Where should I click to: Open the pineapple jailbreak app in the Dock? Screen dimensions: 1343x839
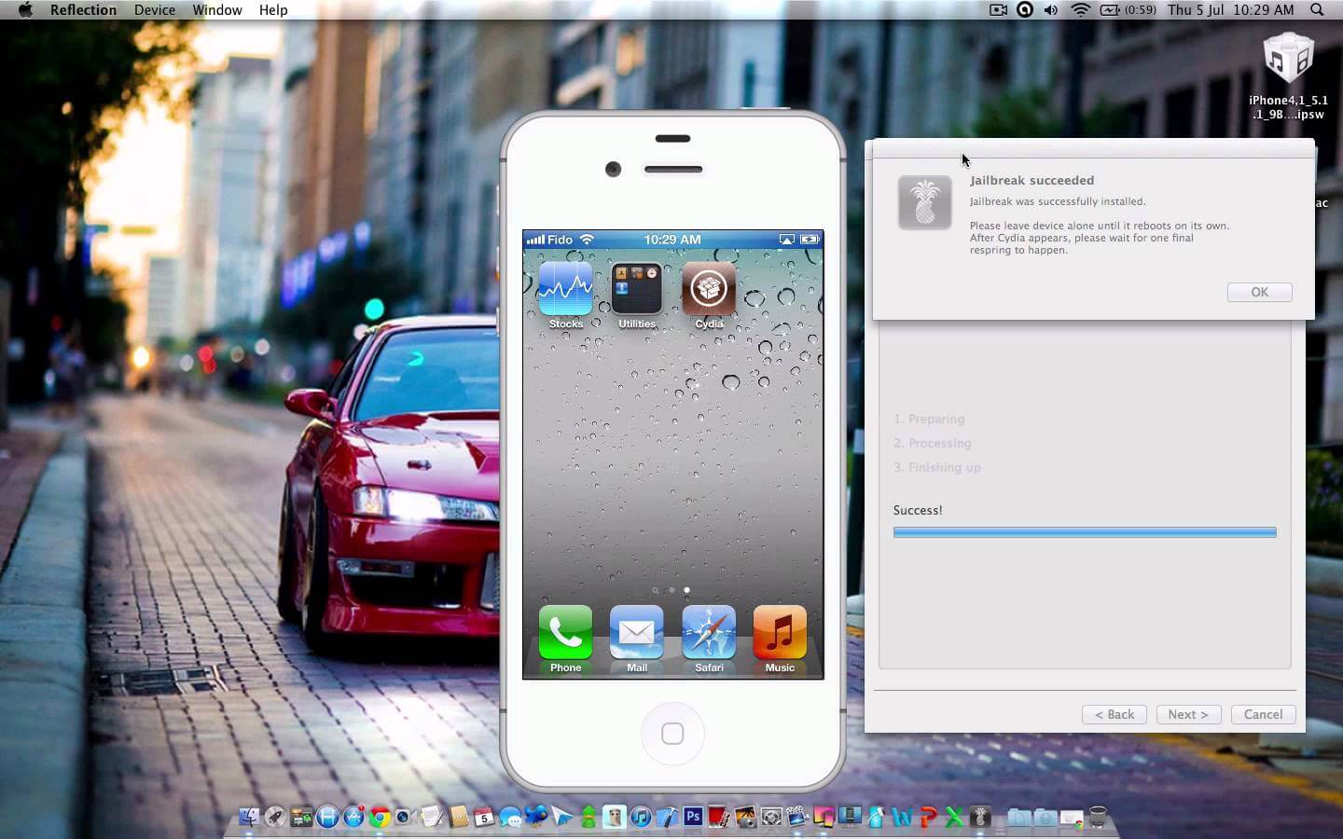click(x=980, y=818)
